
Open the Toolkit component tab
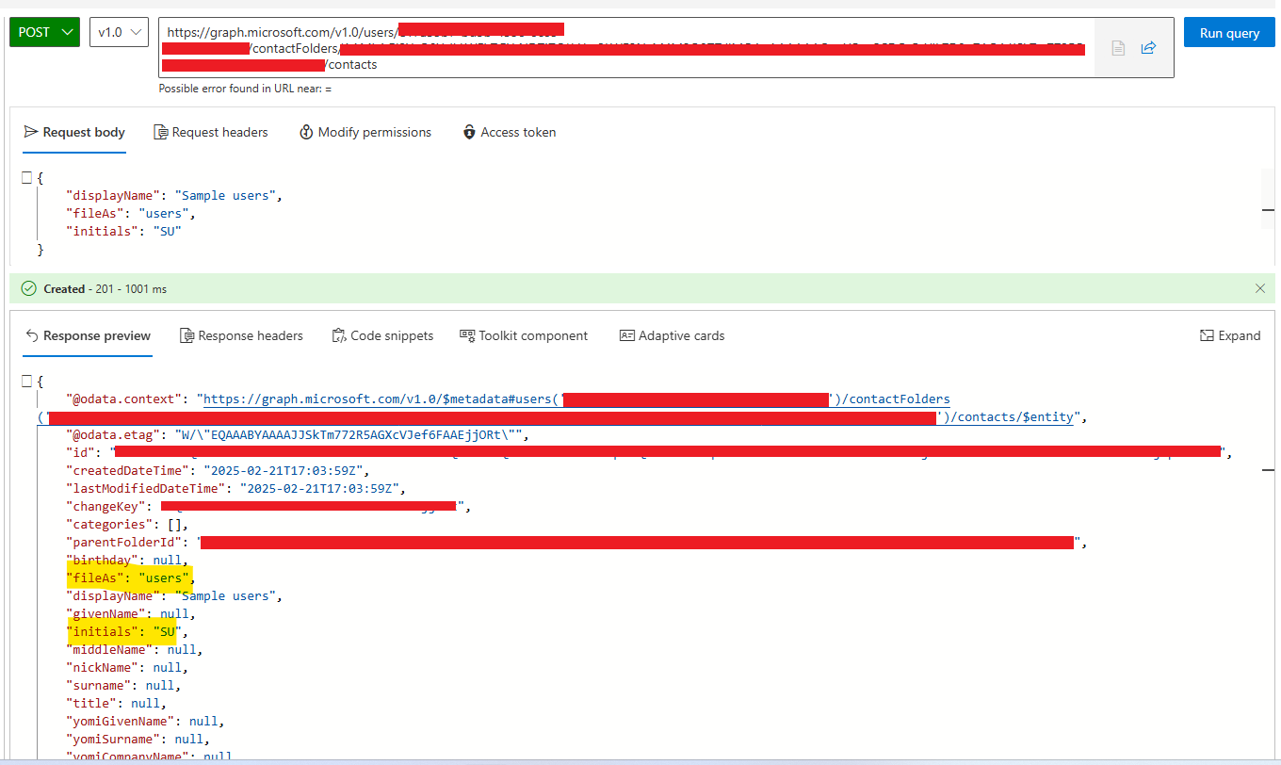[523, 335]
